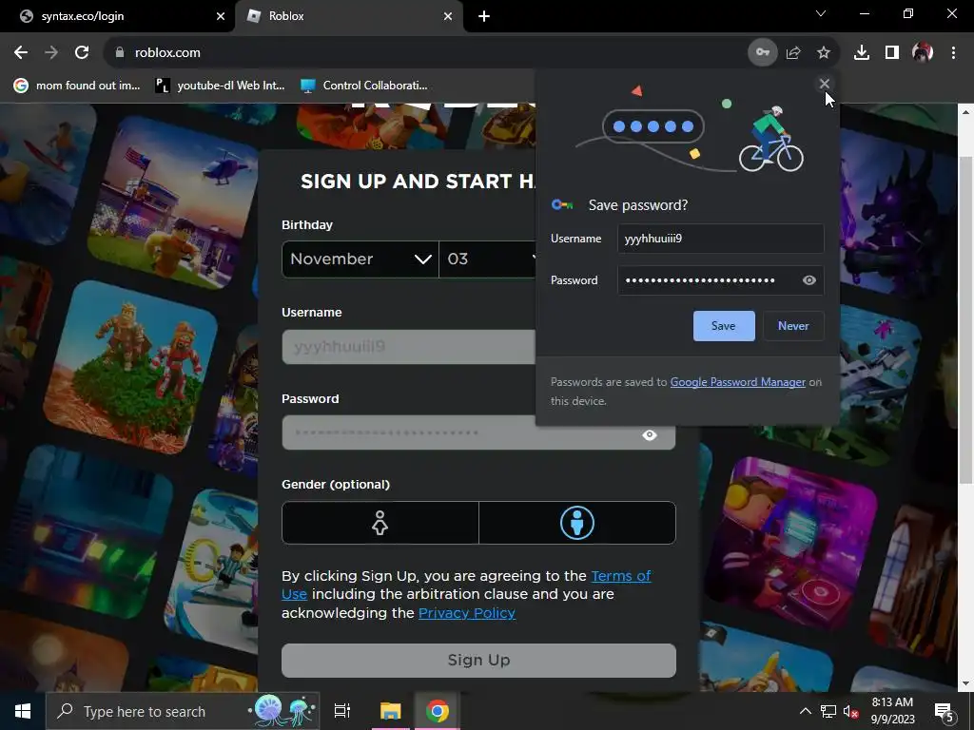The height and width of the screenshot is (730, 974).
Task: Open the clock showing 8:13 AM
Action: click(892, 711)
